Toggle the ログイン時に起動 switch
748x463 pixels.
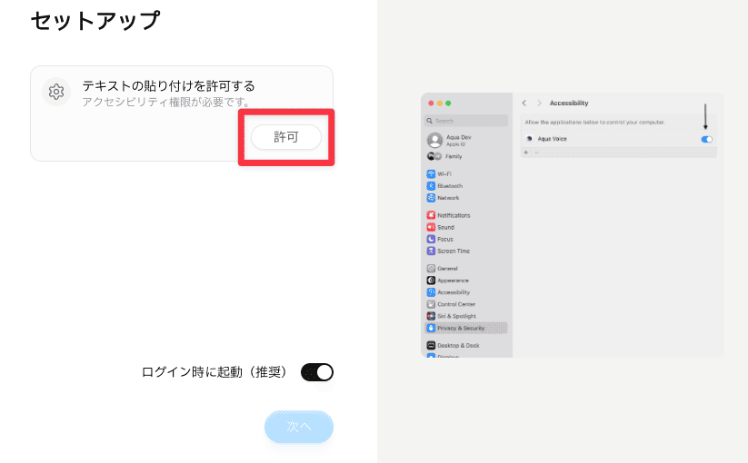click(317, 372)
